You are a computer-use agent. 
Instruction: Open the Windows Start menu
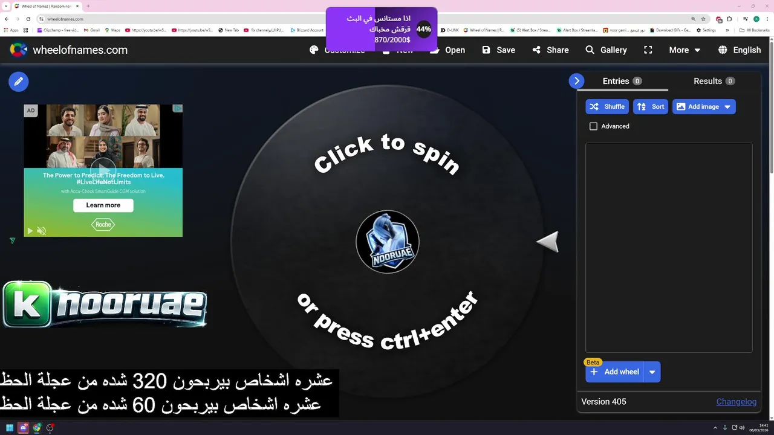pyautogui.click(x=10, y=428)
